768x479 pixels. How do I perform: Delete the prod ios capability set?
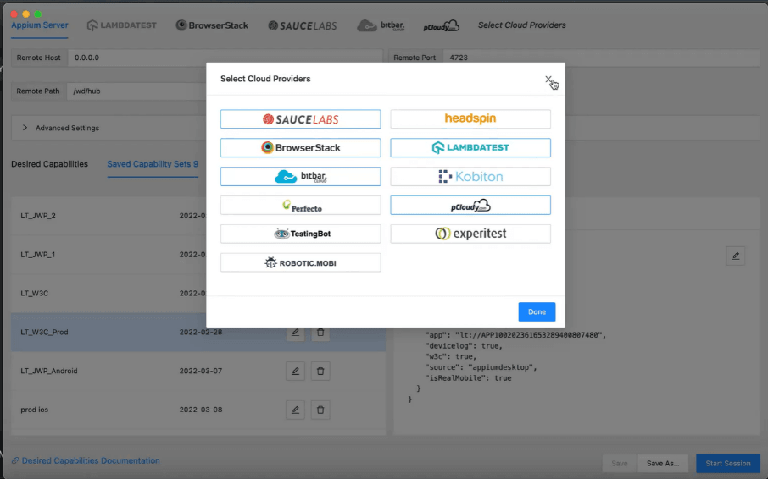320,410
